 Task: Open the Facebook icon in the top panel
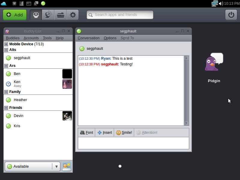[x=21, y=3]
